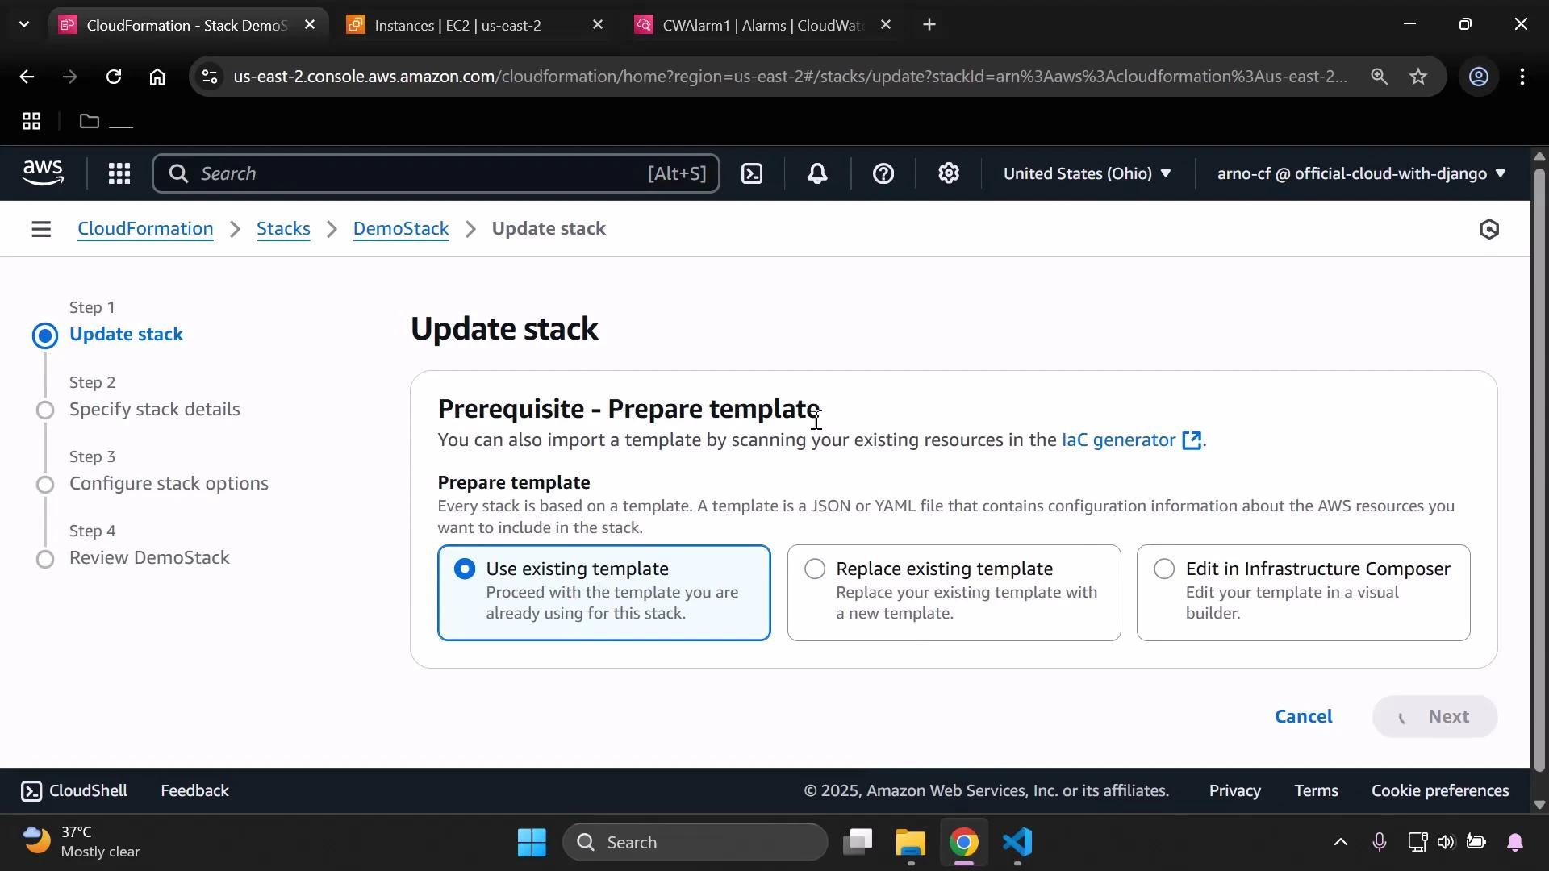Open the help question mark icon
This screenshot has width=1549, height=871.
tap(884, 173)
